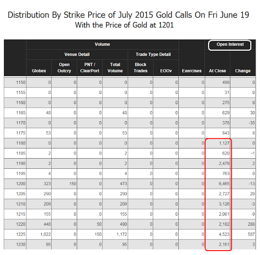
Task: Click the Block Trades column header
Action: coord(140,68)
